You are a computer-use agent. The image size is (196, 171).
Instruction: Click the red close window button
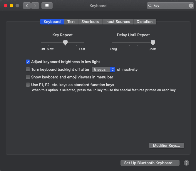pyautogui.click(x=6, y=6)
